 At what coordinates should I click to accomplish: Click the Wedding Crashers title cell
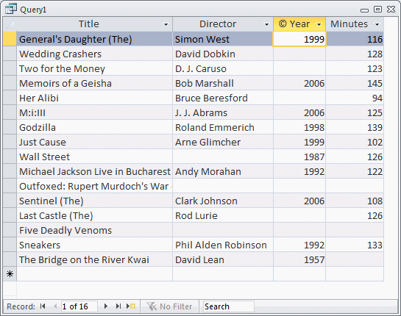(x=94, y=54)
